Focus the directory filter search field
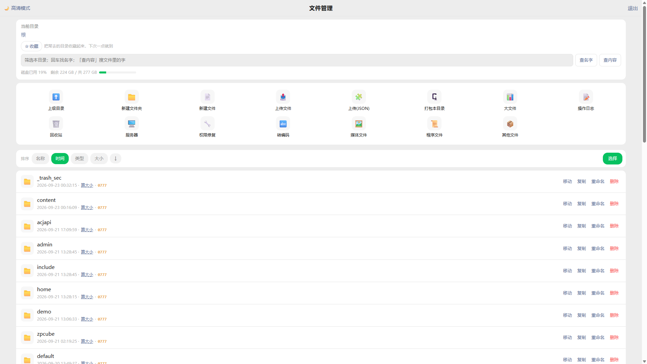The image size is (647, 364). pyautogui.click(x=297, y=60)
